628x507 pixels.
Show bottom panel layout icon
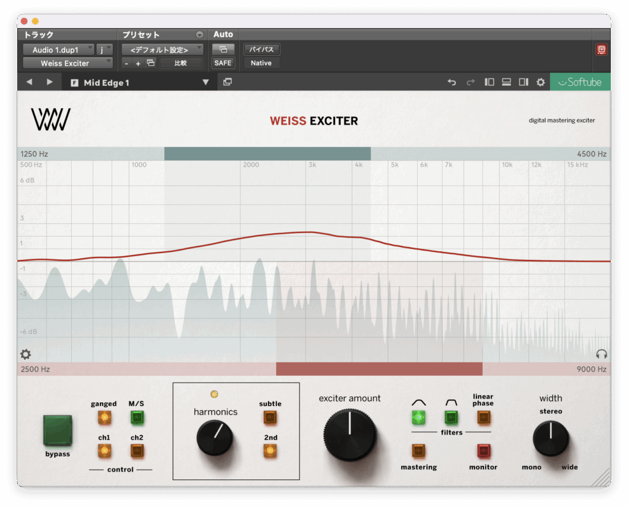point(506,82)
